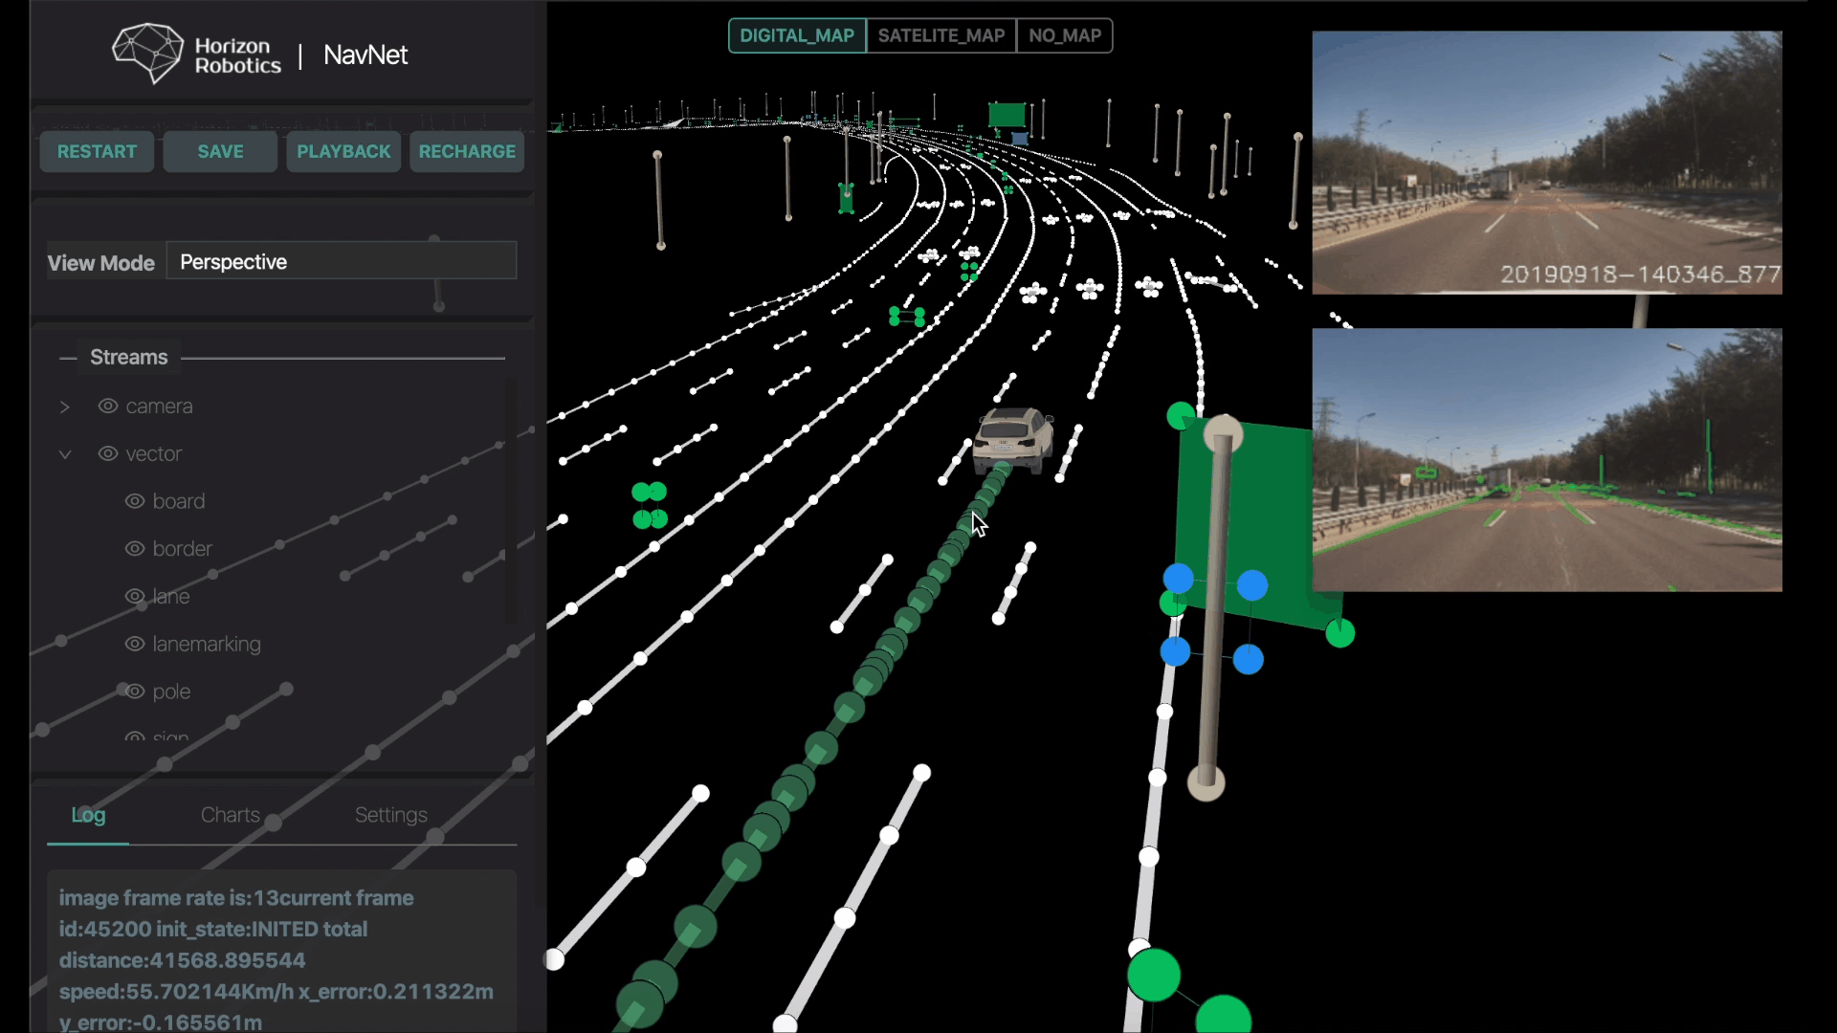Viewport: 1837px width, 1033px height.
Task: Switch to SATELITE_MAP tab
Action: pyautogui.click(x=941, y=35)
